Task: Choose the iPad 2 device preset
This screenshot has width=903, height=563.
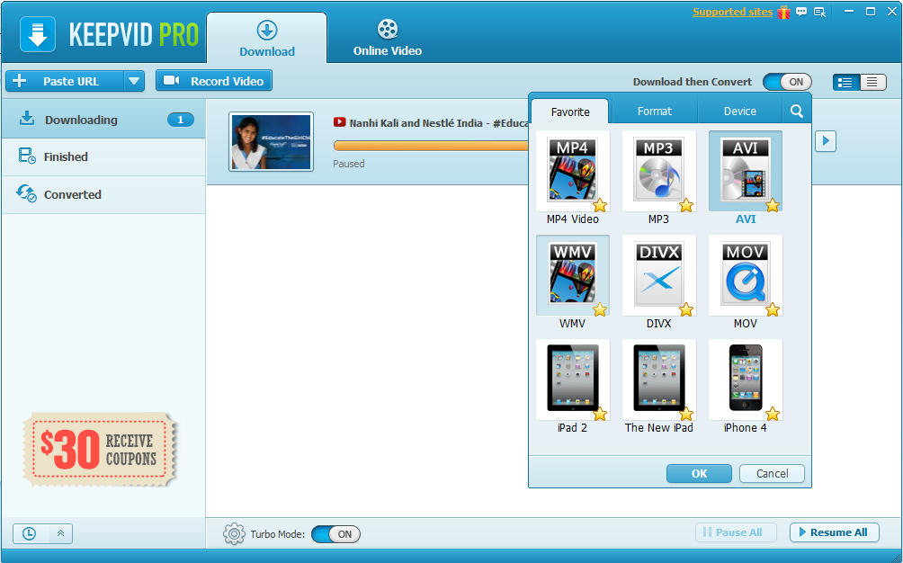Action: point(572,380)
